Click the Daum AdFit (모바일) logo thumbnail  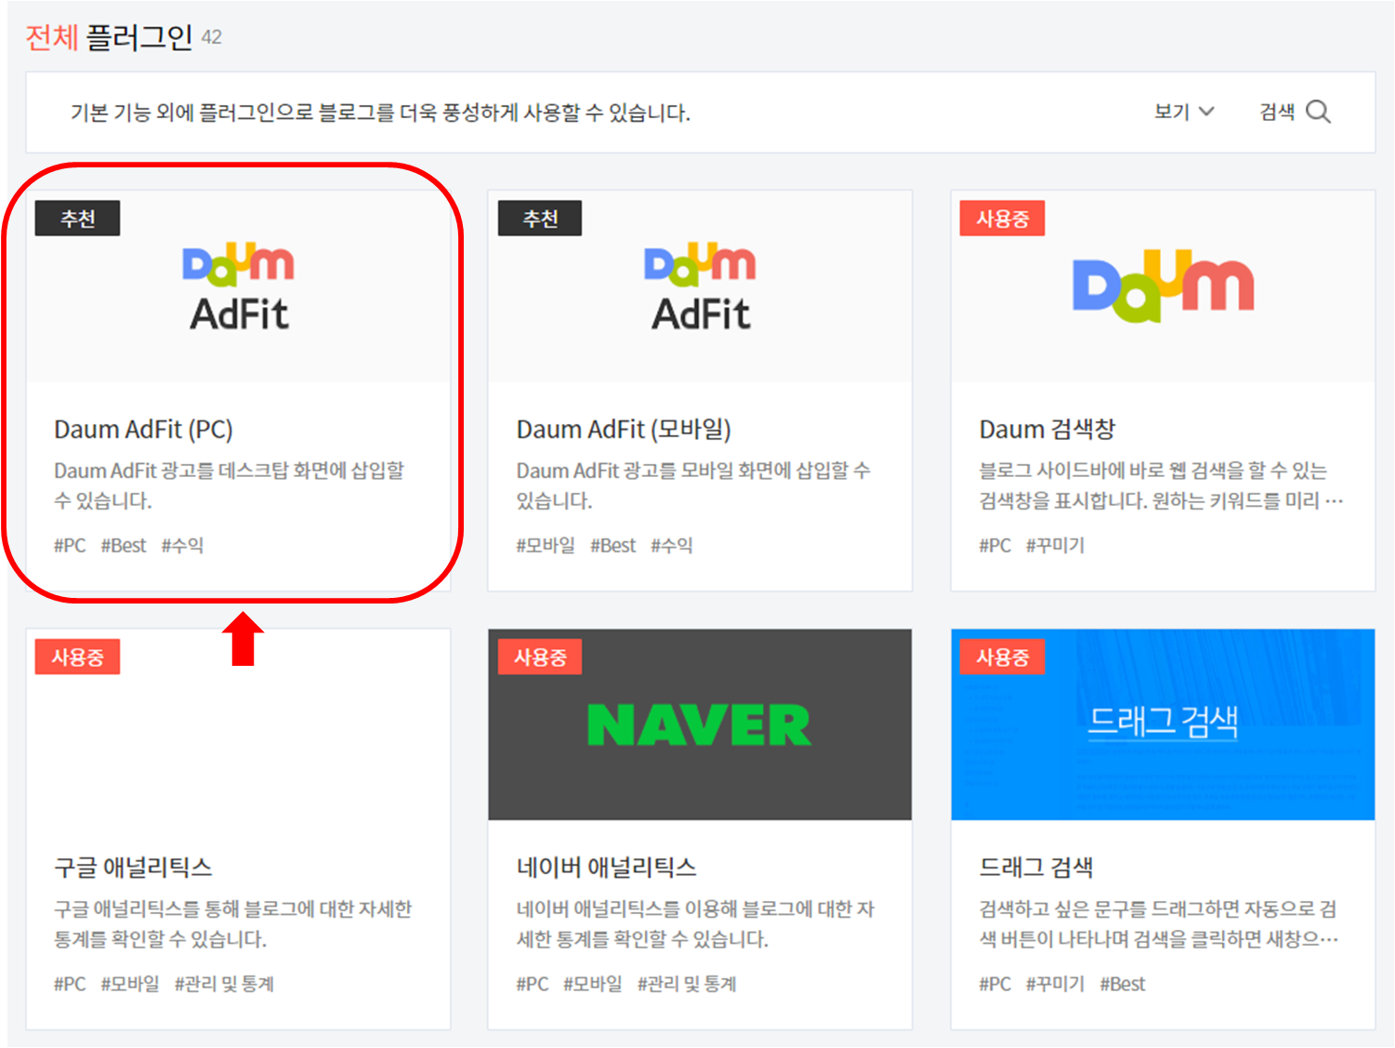click(701, 288)
